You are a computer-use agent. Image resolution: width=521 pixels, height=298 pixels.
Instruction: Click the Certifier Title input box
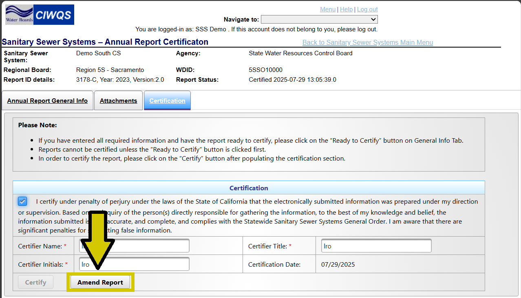375,245
